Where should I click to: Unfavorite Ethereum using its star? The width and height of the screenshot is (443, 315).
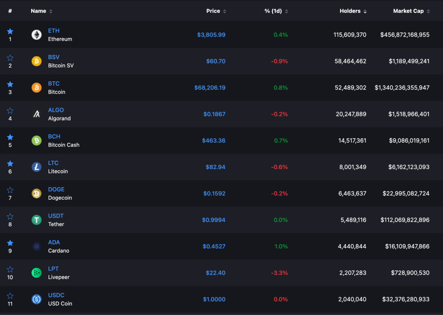click(10, 31)
